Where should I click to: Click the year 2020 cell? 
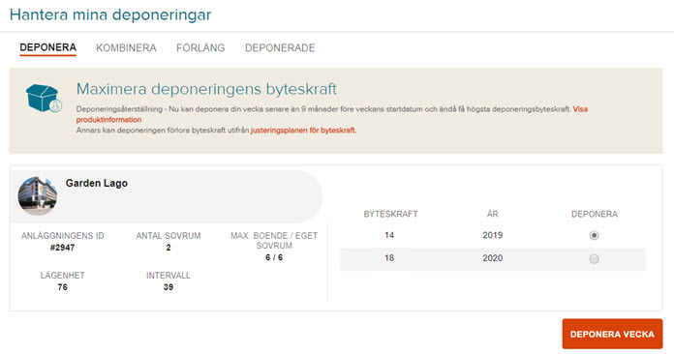493,258
